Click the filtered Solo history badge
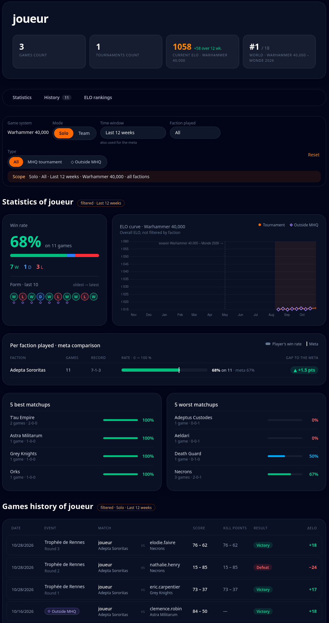The height and width of the screenshot is (623, 329). coord(126,508)
